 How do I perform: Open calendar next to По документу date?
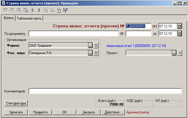pos(179,34)
